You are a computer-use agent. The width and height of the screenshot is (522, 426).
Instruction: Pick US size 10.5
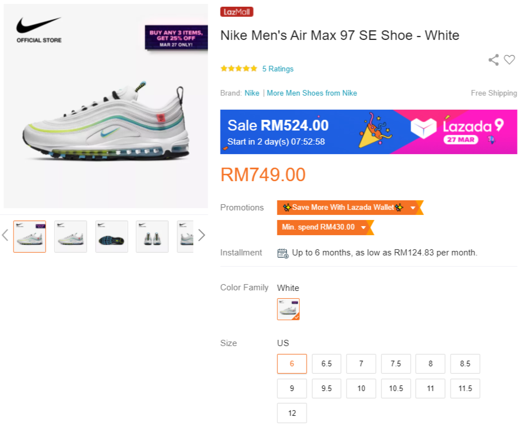pos(395,388)
